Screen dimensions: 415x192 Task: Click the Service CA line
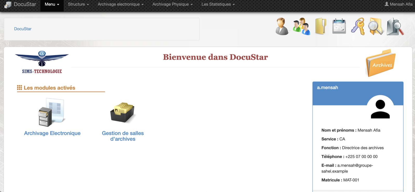click(x=333, y=139)
